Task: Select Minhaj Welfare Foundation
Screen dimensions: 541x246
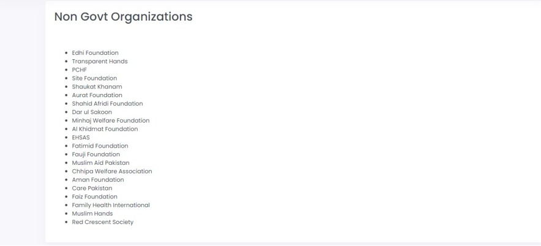Action: coord(111,121)
